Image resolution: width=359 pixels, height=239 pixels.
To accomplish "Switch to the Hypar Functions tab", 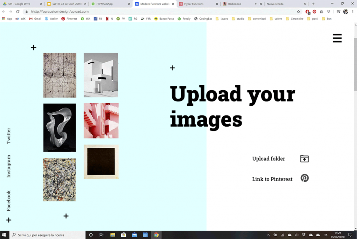I will [196, 4].
